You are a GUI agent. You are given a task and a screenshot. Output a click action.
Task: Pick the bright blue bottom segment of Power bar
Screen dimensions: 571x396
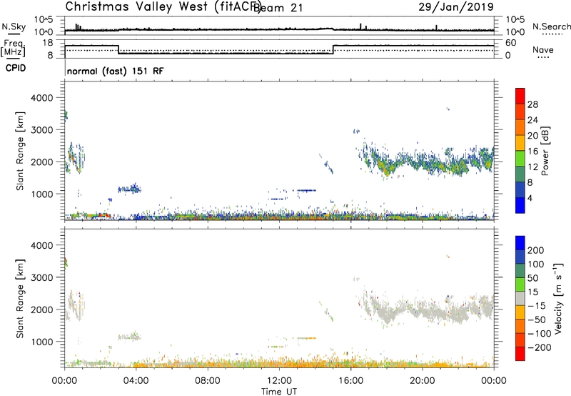(520, 205)
